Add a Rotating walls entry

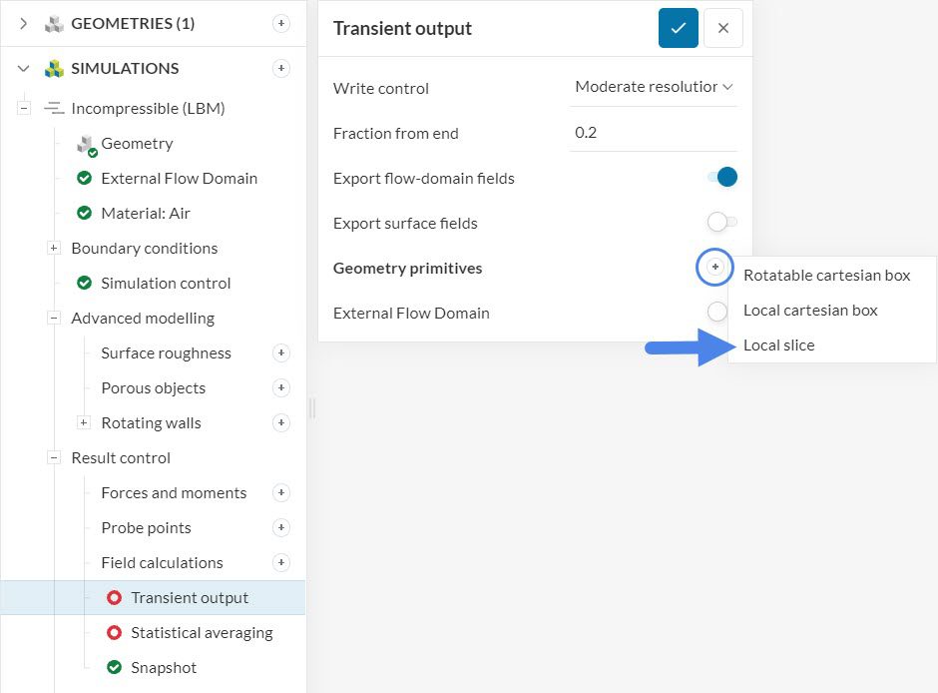coord(281,422)
